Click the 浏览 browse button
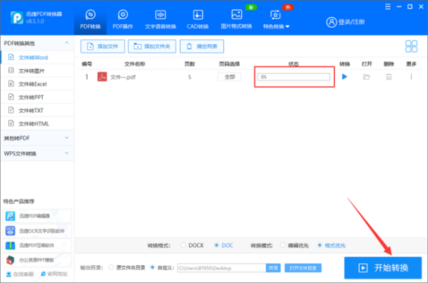 coord(273,268)
